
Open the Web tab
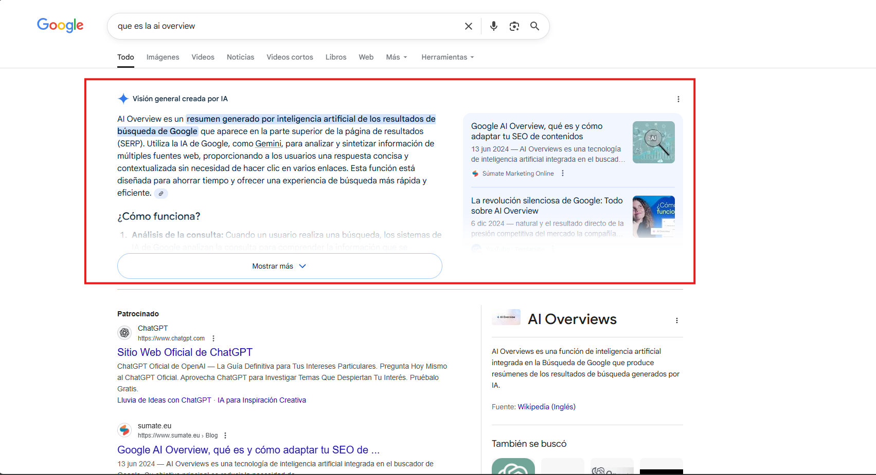(x=366, y=57)
